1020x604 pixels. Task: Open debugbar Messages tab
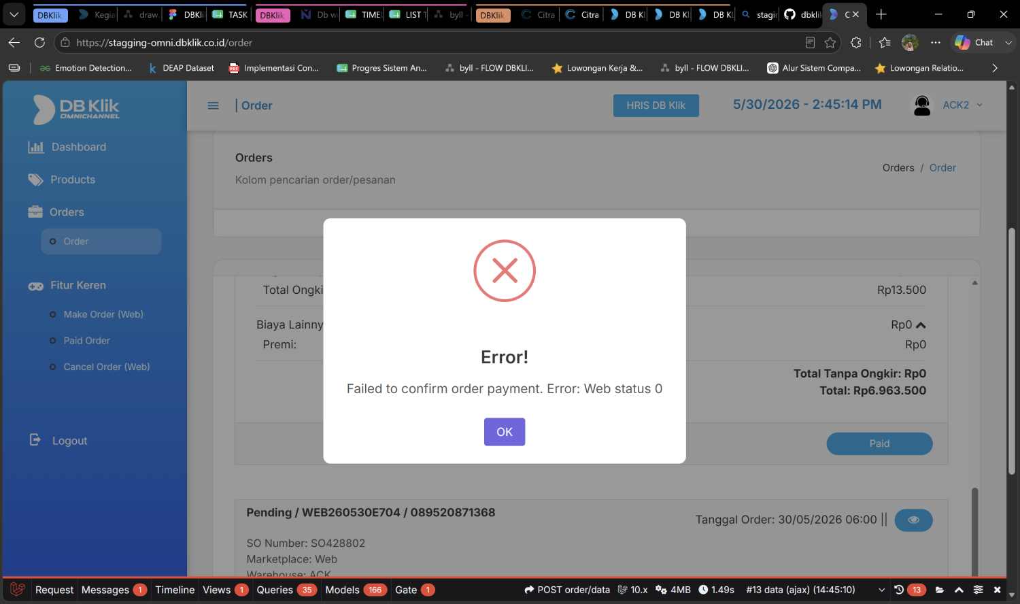114,590
